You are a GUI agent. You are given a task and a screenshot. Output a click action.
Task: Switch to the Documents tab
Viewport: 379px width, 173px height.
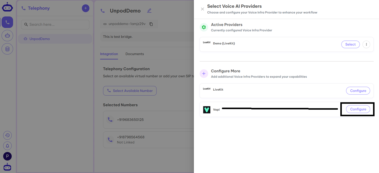pyautogui.click(x=134, y=54)
